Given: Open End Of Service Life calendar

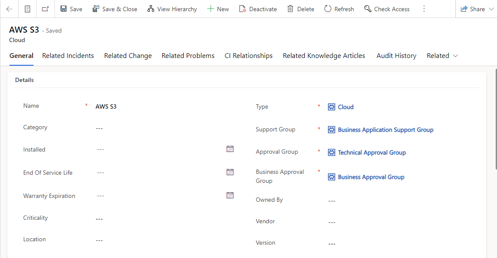Looking at the screenshot, I should [230, 172].
